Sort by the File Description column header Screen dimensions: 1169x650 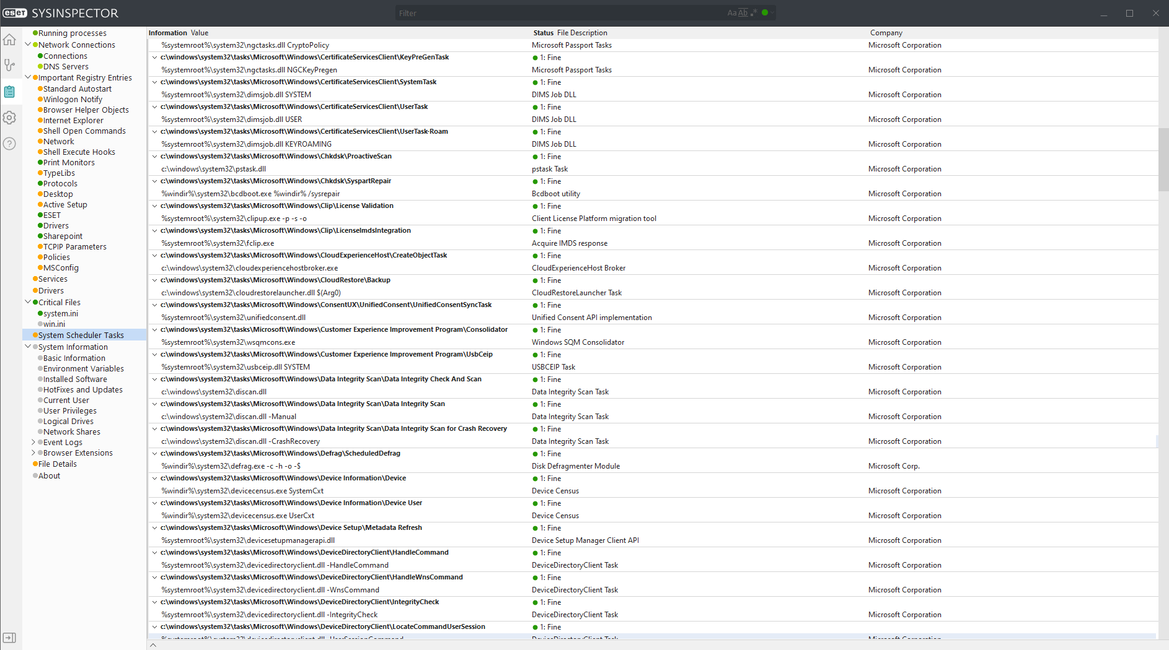point(582,33)
